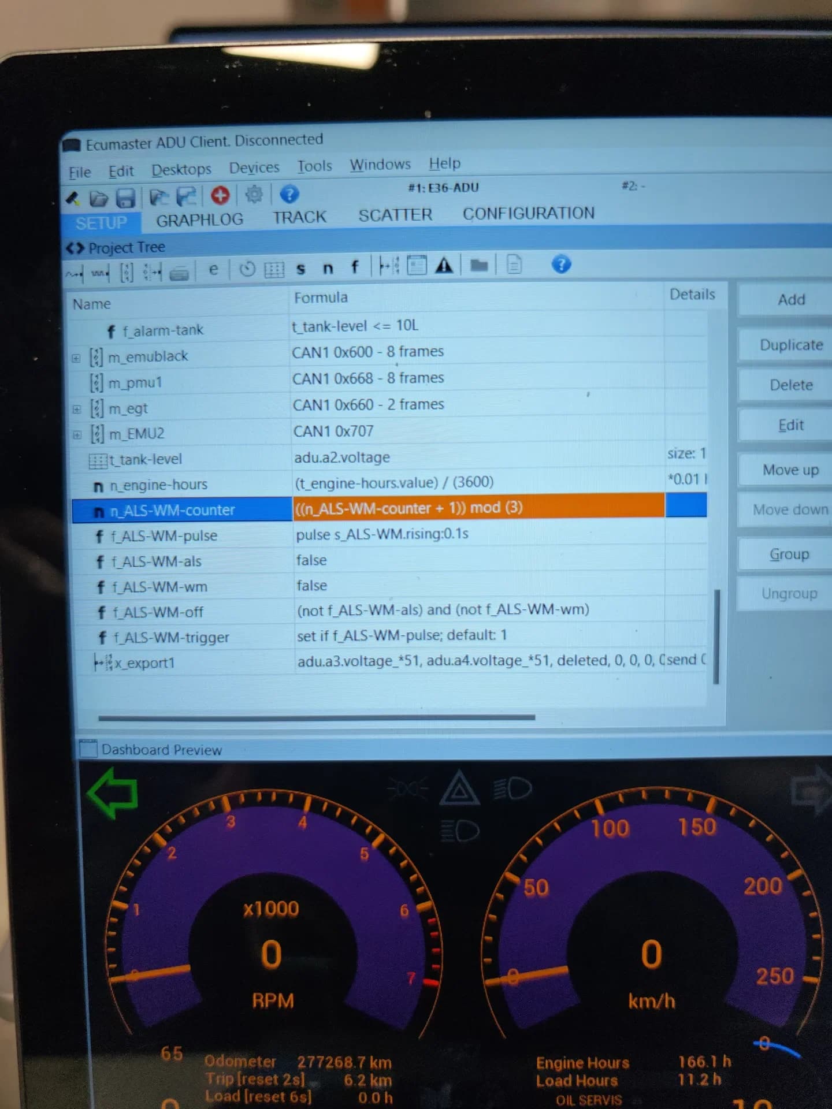
Task: Click the Project Tree vertical scrollbar
Action: [x=716, y=635]
